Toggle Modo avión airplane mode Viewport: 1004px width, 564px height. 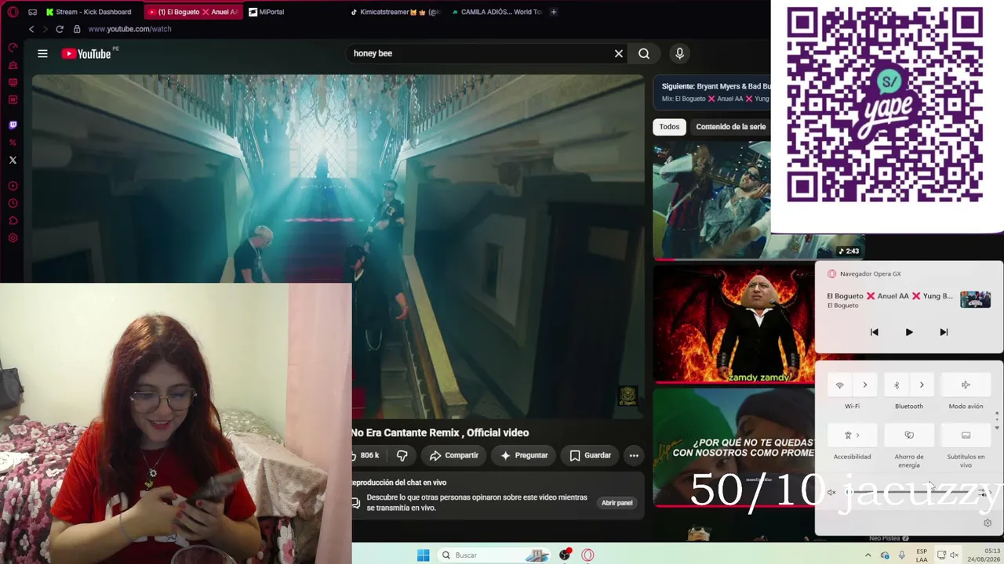pyautogui.click(x=966, y=385)
